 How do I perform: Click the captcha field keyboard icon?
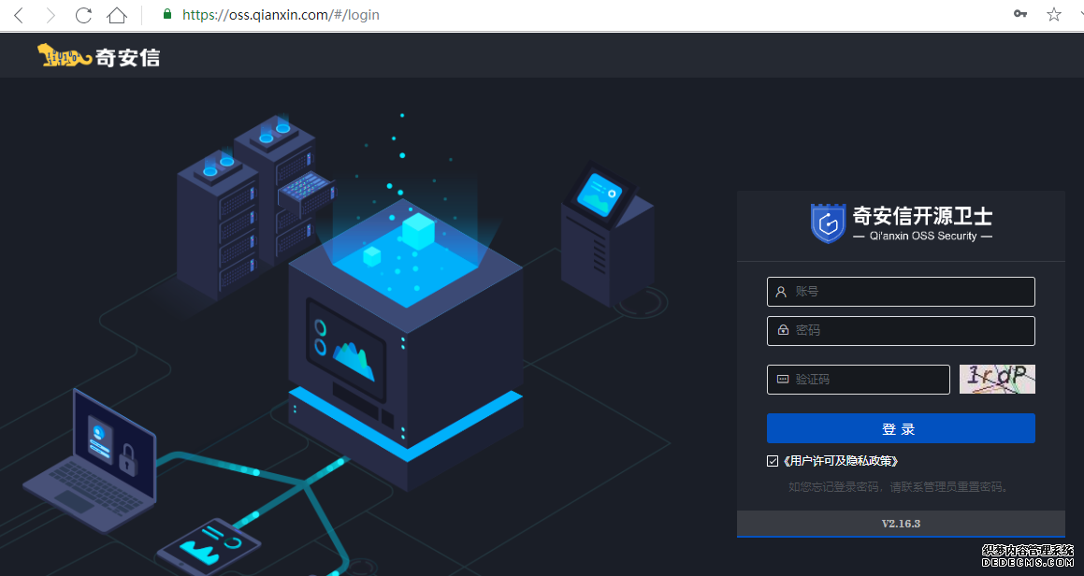pos(783,379)
